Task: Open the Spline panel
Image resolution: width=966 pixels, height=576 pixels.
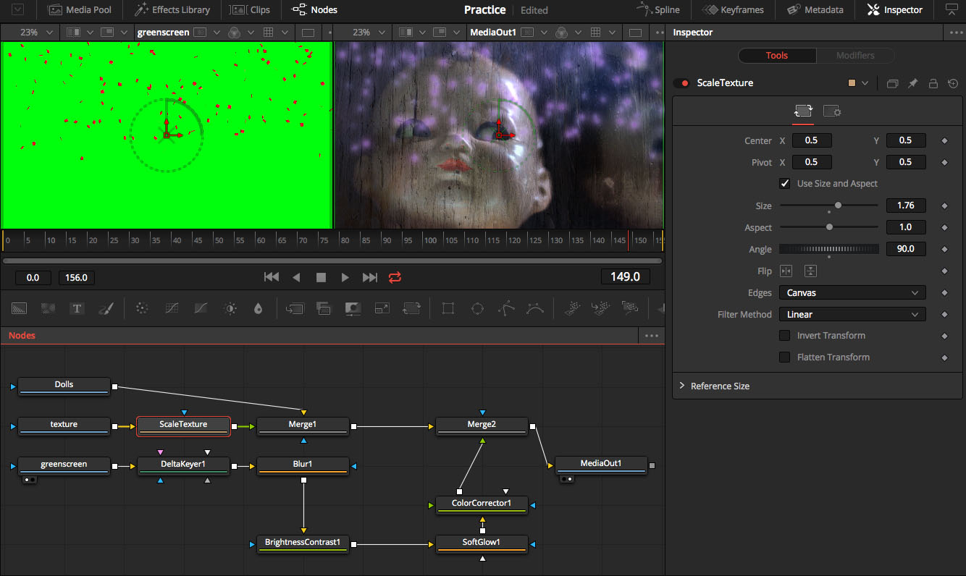Action: pos(659,9)
